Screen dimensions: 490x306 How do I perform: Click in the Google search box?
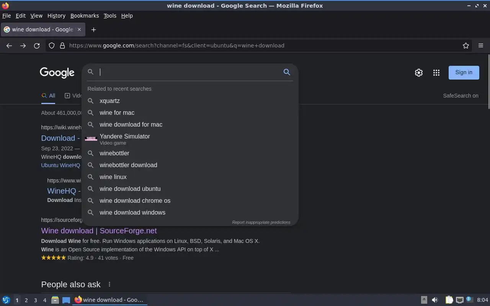(x=189, y=72)
